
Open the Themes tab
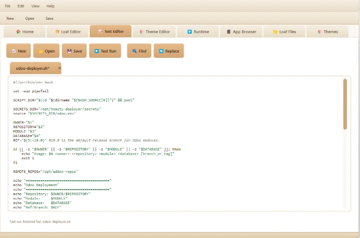pos(328,32)
